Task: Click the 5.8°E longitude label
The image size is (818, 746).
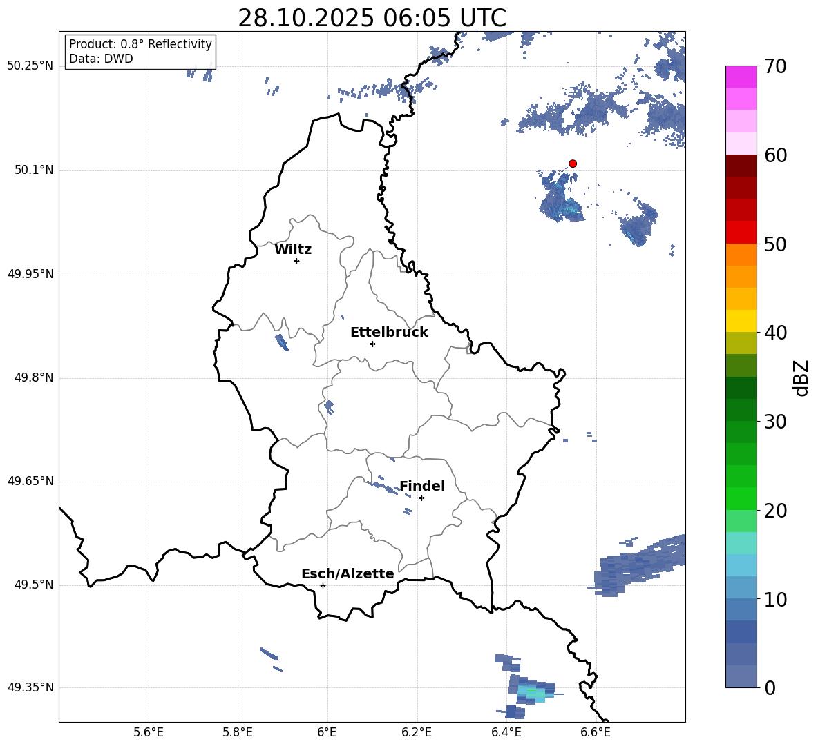Action: (x=238, y=732)
